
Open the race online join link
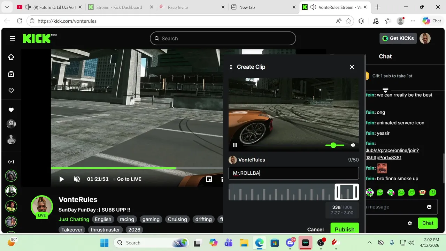click(392, 154)
